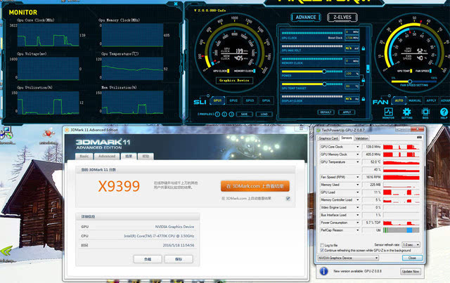Screen dimensions: 450x283
Task: Click the MEMORY CLOCK offset MHz field
Action: point(352,61)
